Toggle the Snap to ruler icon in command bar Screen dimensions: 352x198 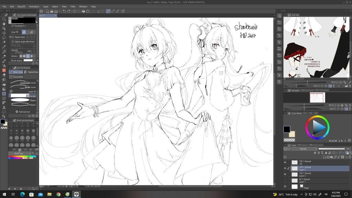[108, 11]
